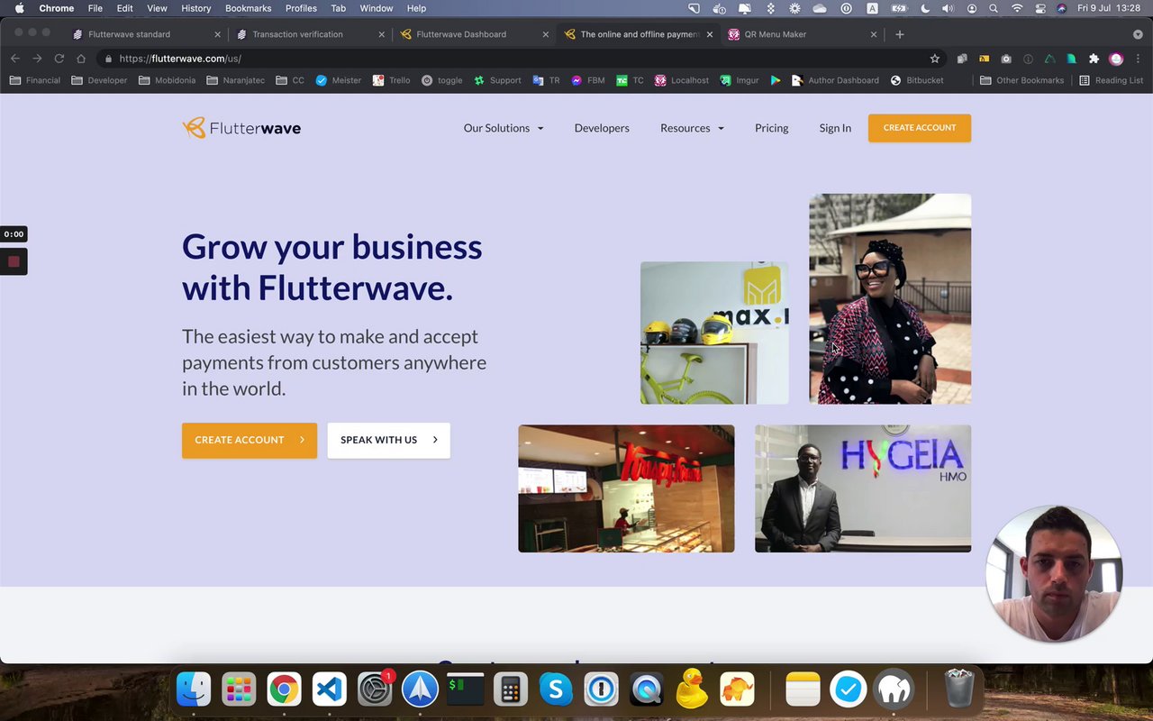Click the hero CREATE ACCOUNT button
This screenshot has width=1153, height=721.
point(250,440)
